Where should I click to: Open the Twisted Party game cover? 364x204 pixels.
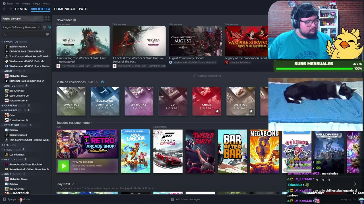point(200,151)
